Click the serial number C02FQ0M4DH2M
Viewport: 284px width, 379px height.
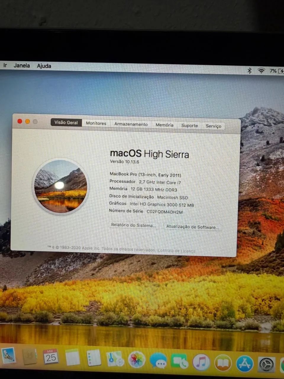[x=165, y=212]
